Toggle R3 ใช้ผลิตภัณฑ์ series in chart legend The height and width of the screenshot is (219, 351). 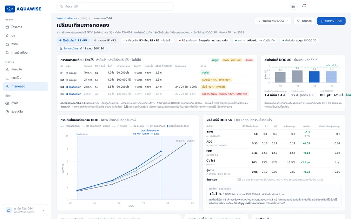[70, 126]
